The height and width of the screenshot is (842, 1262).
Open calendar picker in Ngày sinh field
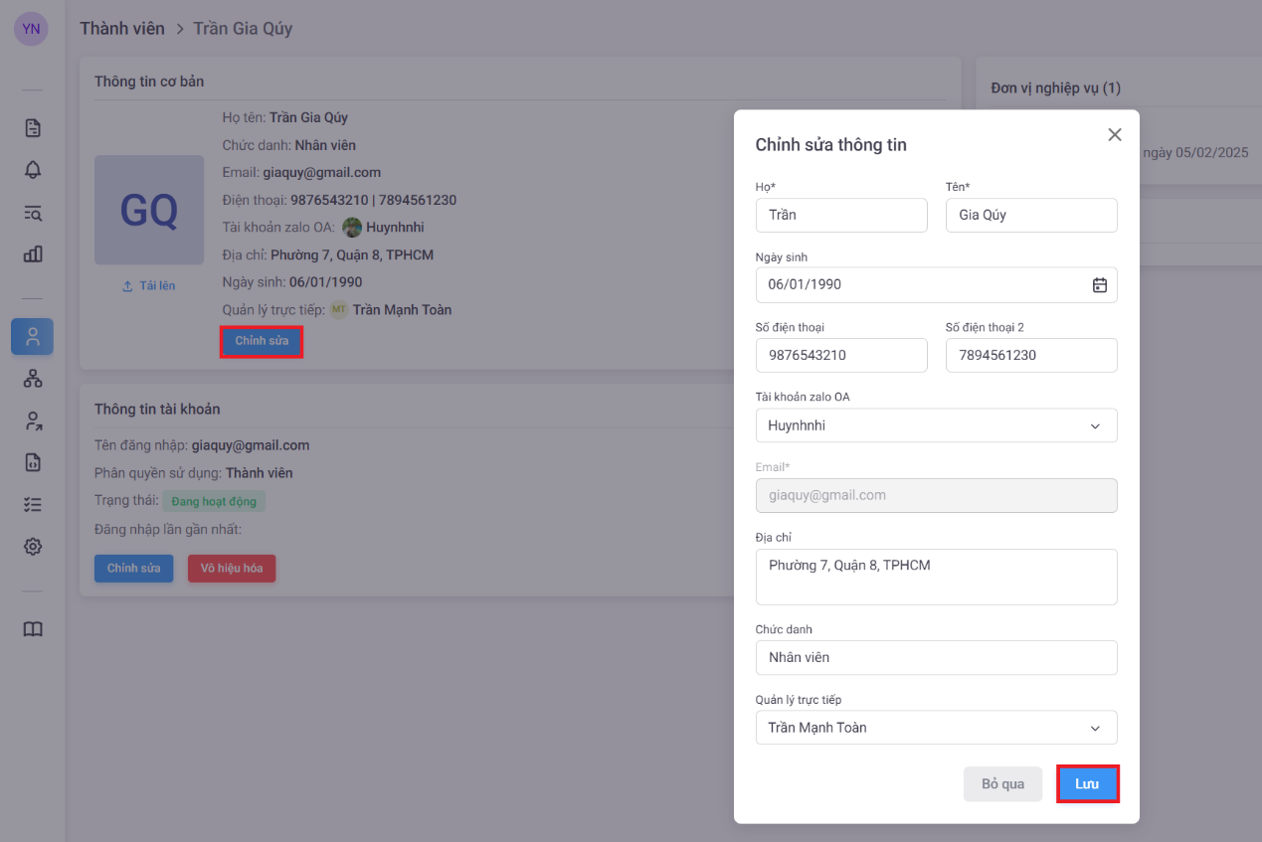[1099, 285]
